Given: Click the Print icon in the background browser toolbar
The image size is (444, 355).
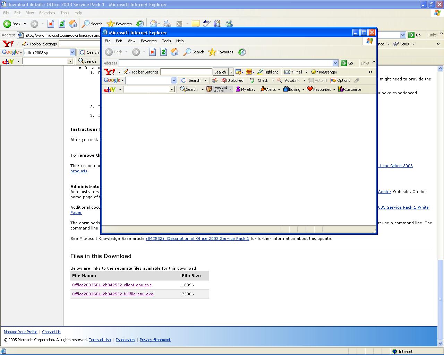Looking at the screenshot, I should tap(167, 24).
